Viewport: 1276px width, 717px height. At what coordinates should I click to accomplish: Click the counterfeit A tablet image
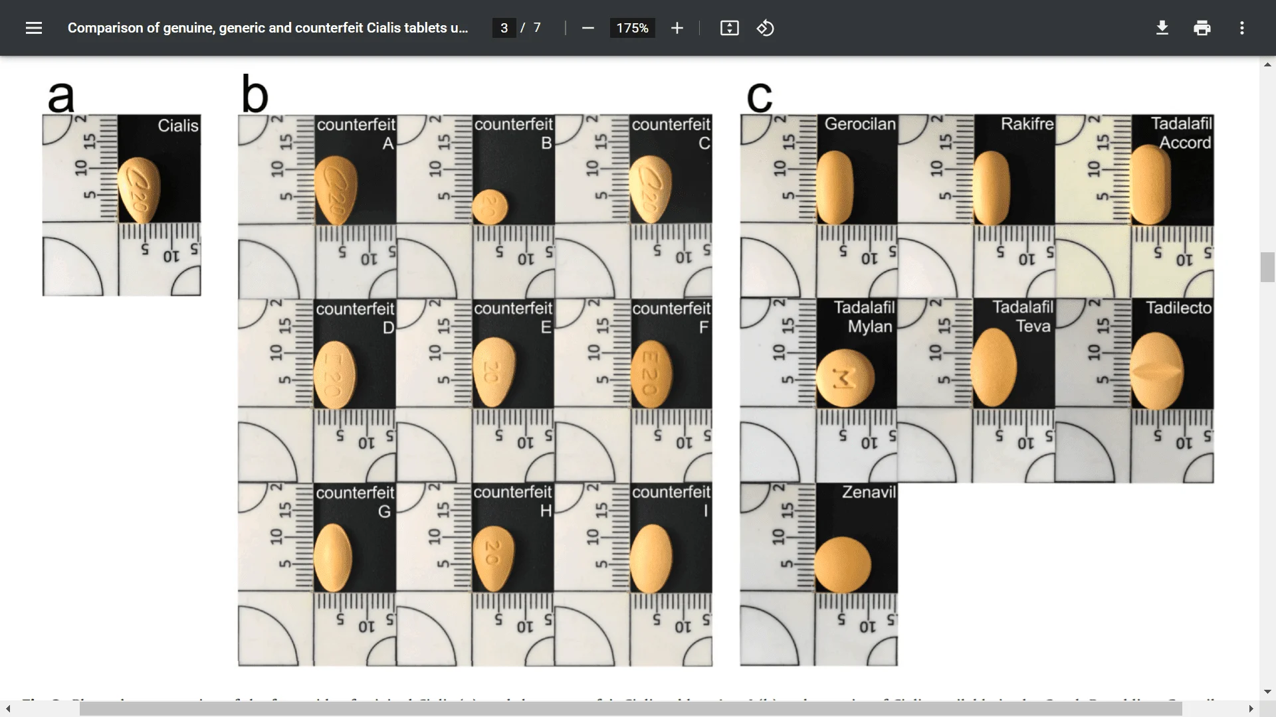click(x=336, y=191)
